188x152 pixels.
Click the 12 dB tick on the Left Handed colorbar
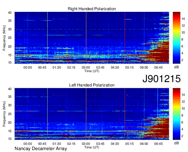(183, 102)
